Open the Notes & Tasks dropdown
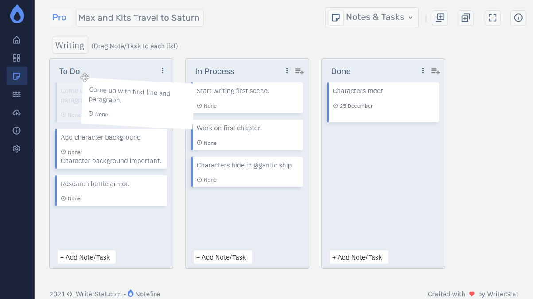 click(371, 17)
